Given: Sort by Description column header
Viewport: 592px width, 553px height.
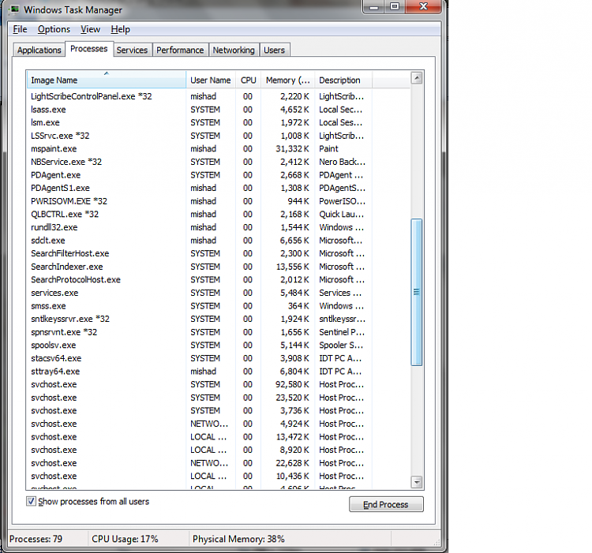Looking at the screenshot, I should 343,80.
